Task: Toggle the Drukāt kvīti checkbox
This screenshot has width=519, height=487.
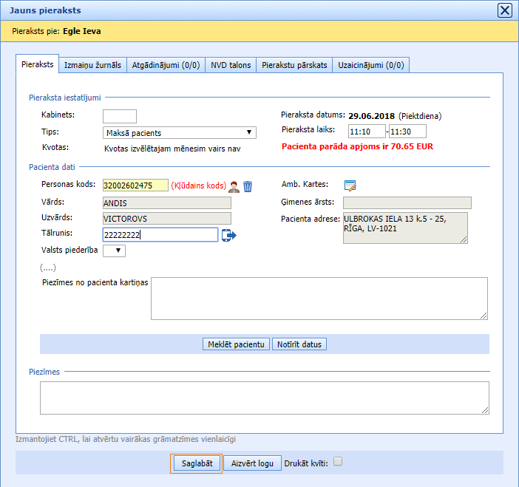Action: pos(338,462)
